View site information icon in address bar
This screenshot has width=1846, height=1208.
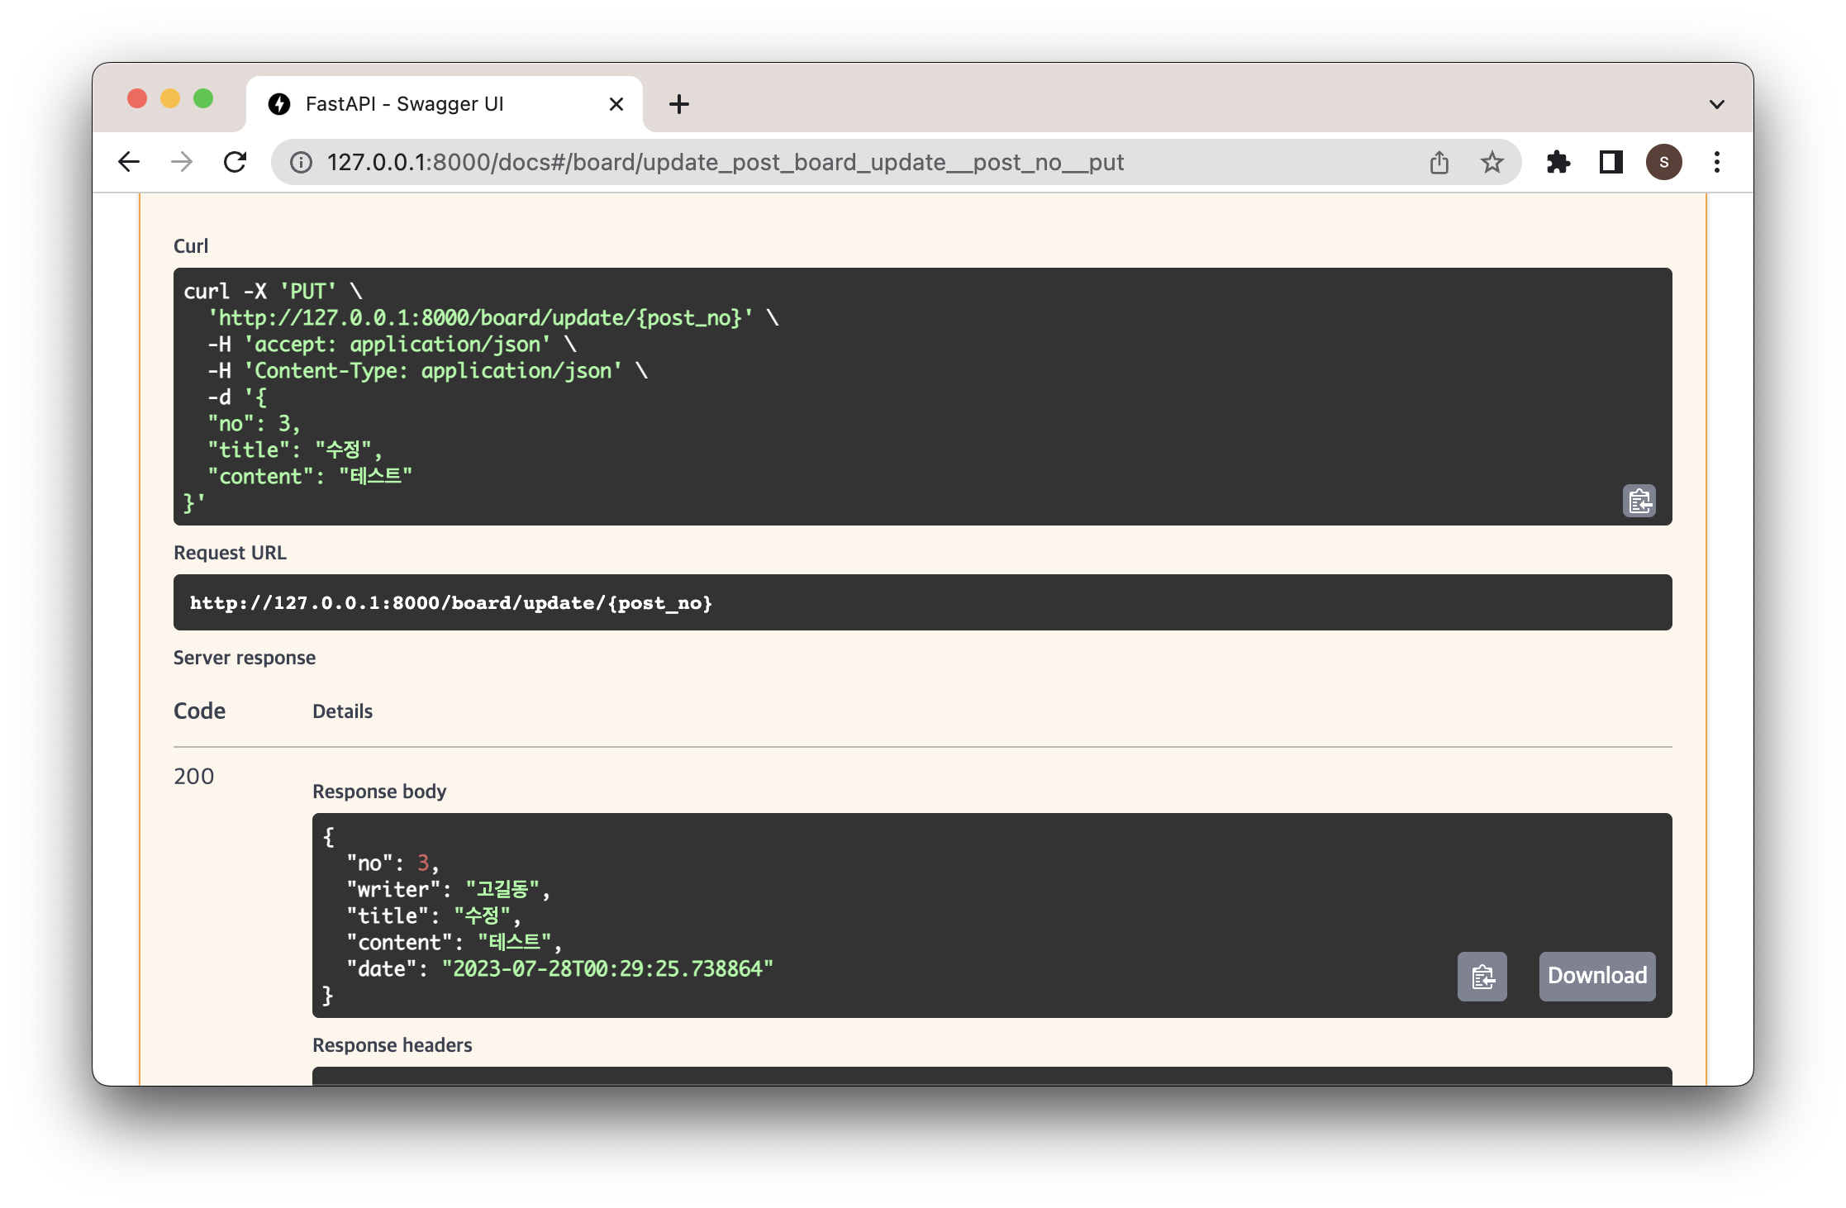[x=301, y=162]
